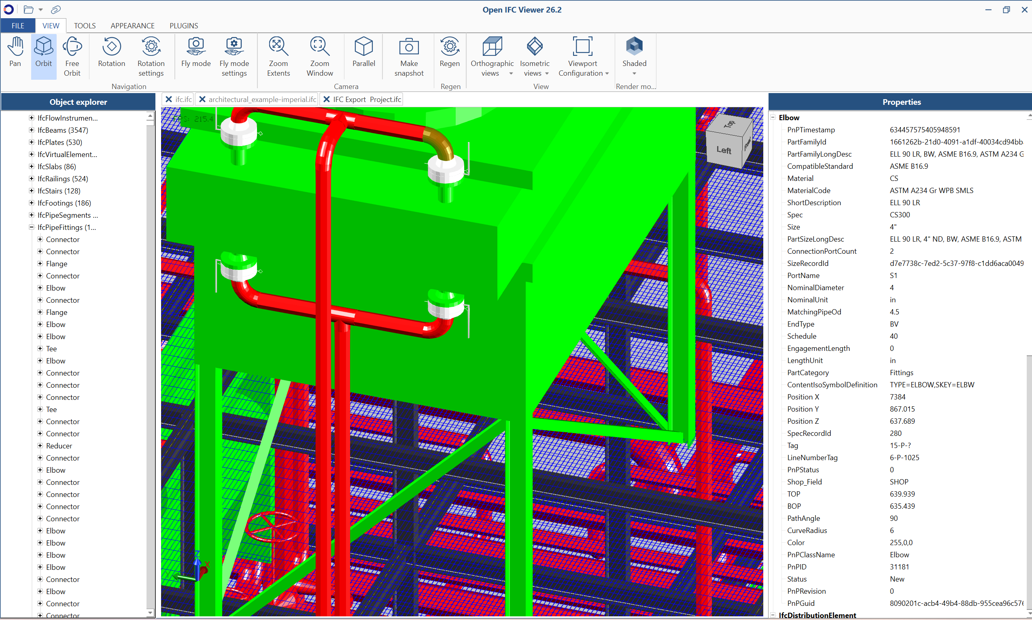The height and width of the screenshot is (620, 1032).
Task: Toggle the Orbit navigation mode
Action: pos(43,53)
